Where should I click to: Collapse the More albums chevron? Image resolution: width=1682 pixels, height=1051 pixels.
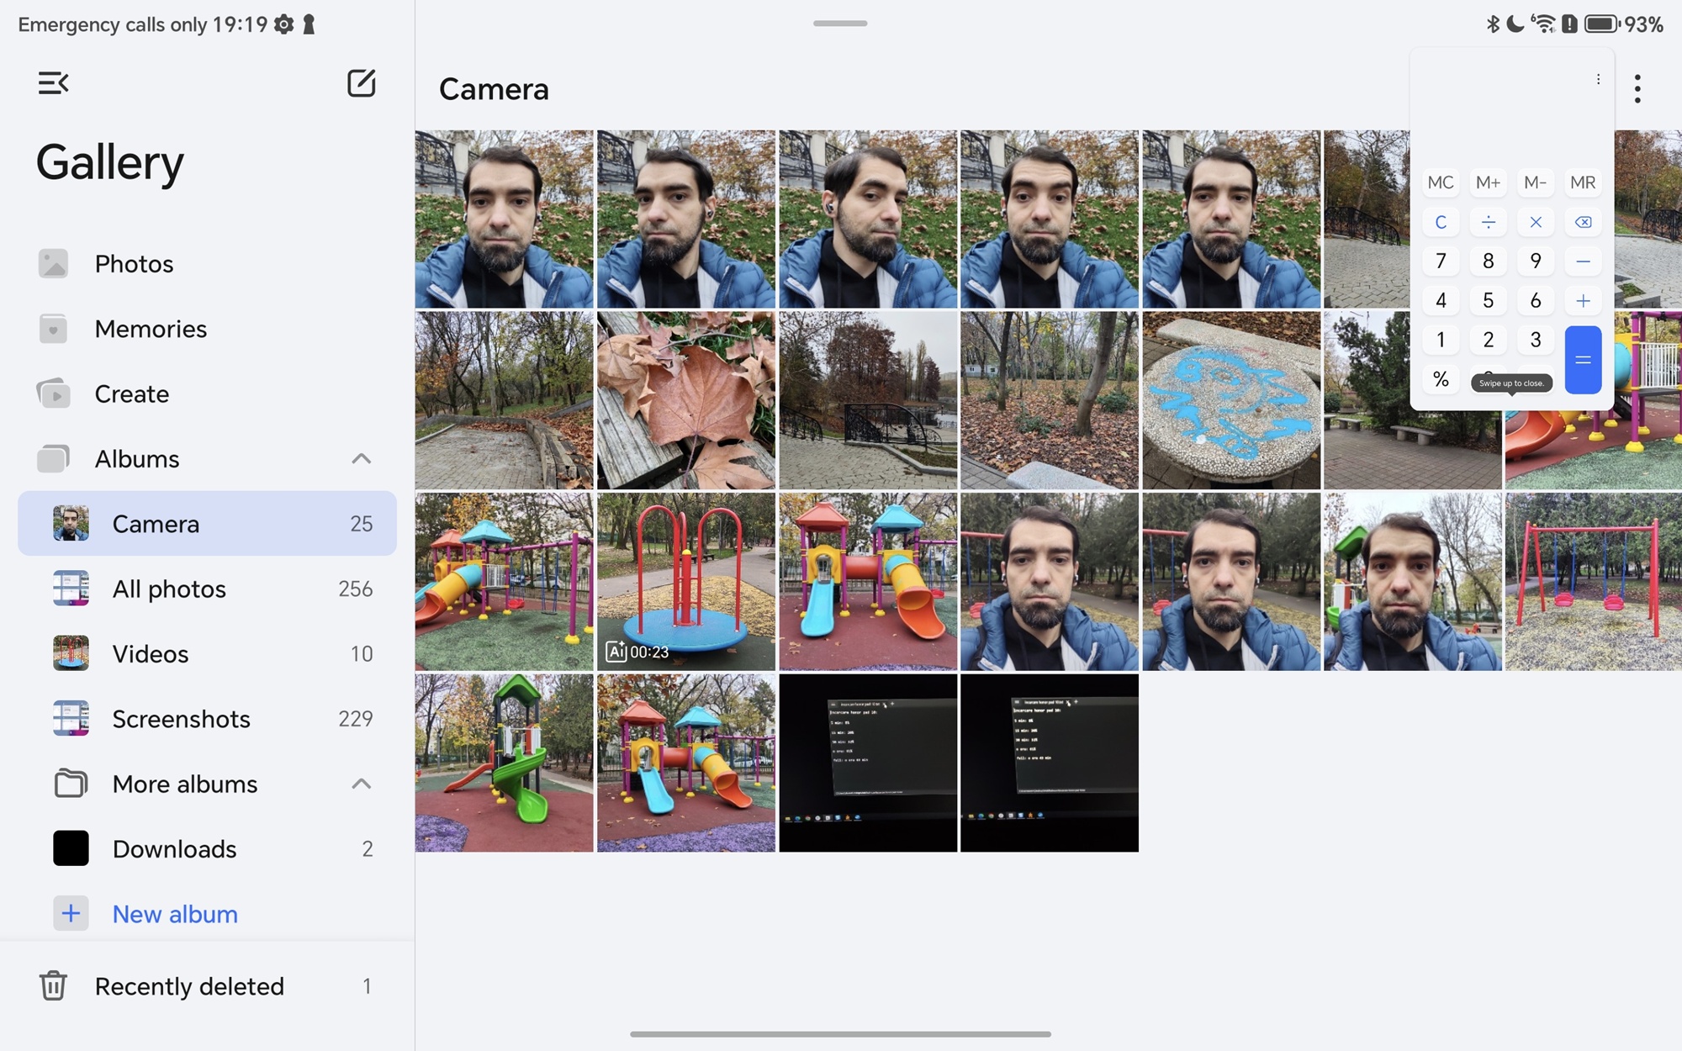(x=361, y=784)
